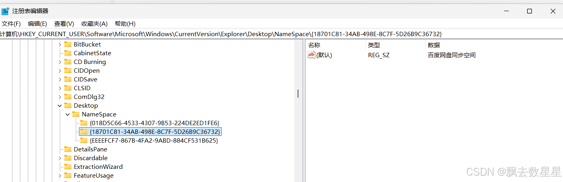Viewport: 563px width, 182px height.
Task: Open the 编辑(E) menu
Action: tap(37, 24)
